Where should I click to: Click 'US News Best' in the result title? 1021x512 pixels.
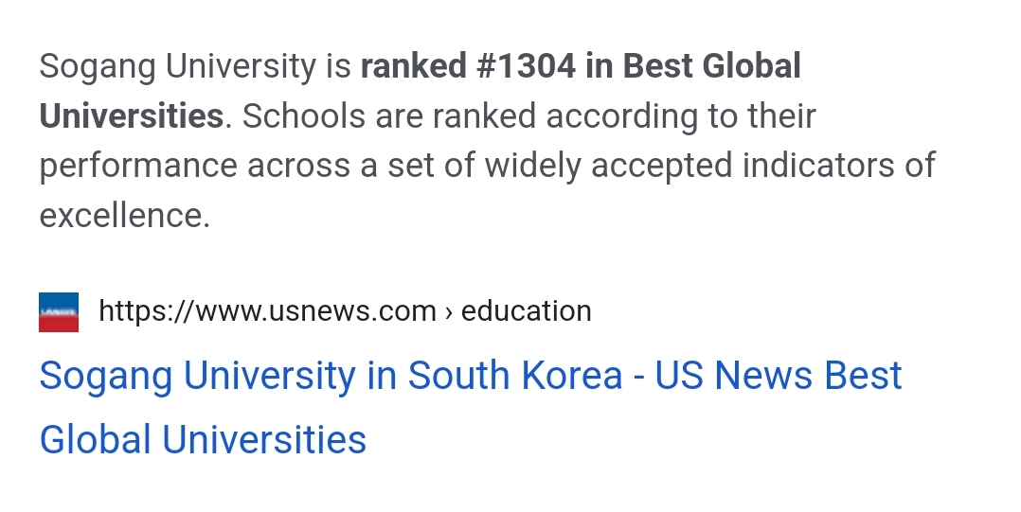point(779,377)
